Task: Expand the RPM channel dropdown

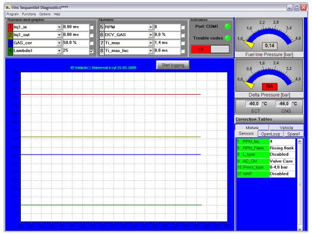Action: (x=150, y=27)
